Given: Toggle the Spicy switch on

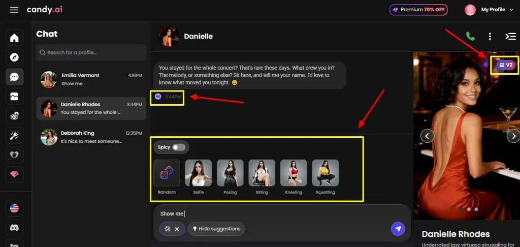Looking at the screenshot, I should (x=178, y=147).
